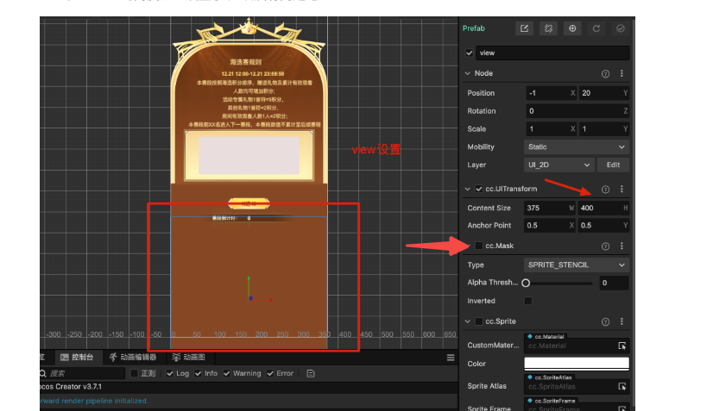Click the Prefab apply checkmark icon
The image size is (707, 411).
point(621,28)
